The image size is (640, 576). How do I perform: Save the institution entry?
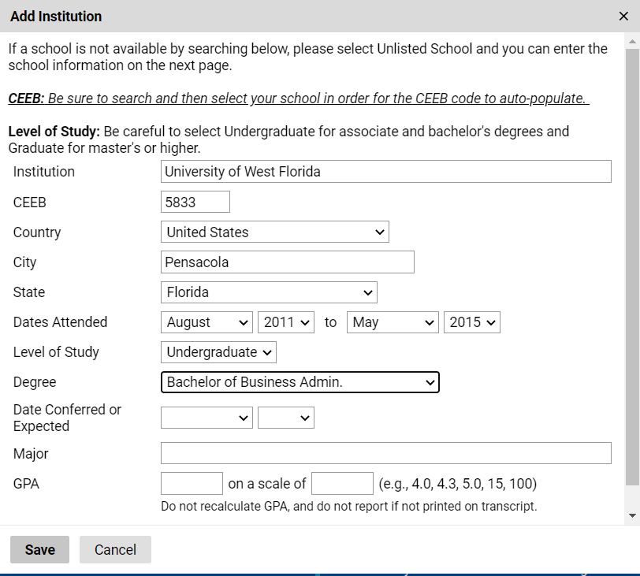pos(39,549)
